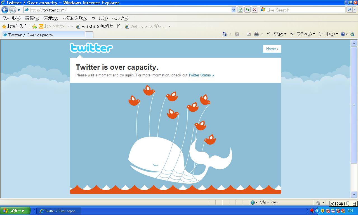
Task: Stop loading with the red X icon
Action: coord(255,10)
